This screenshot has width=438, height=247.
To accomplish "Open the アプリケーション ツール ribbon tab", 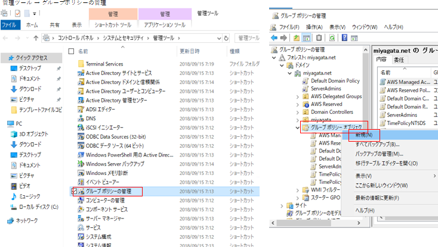I will point(165,25).
